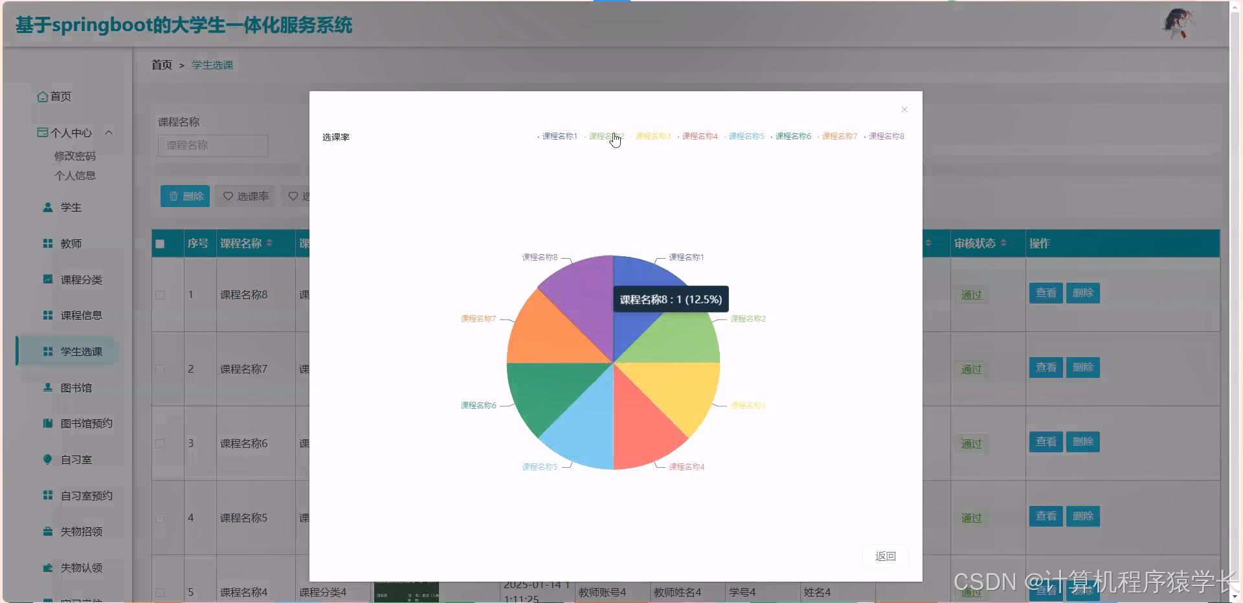The width and height of the screenshot is (1243, 603).
Task: Open 修改密码 submenu item
Action: click(75, 156)
